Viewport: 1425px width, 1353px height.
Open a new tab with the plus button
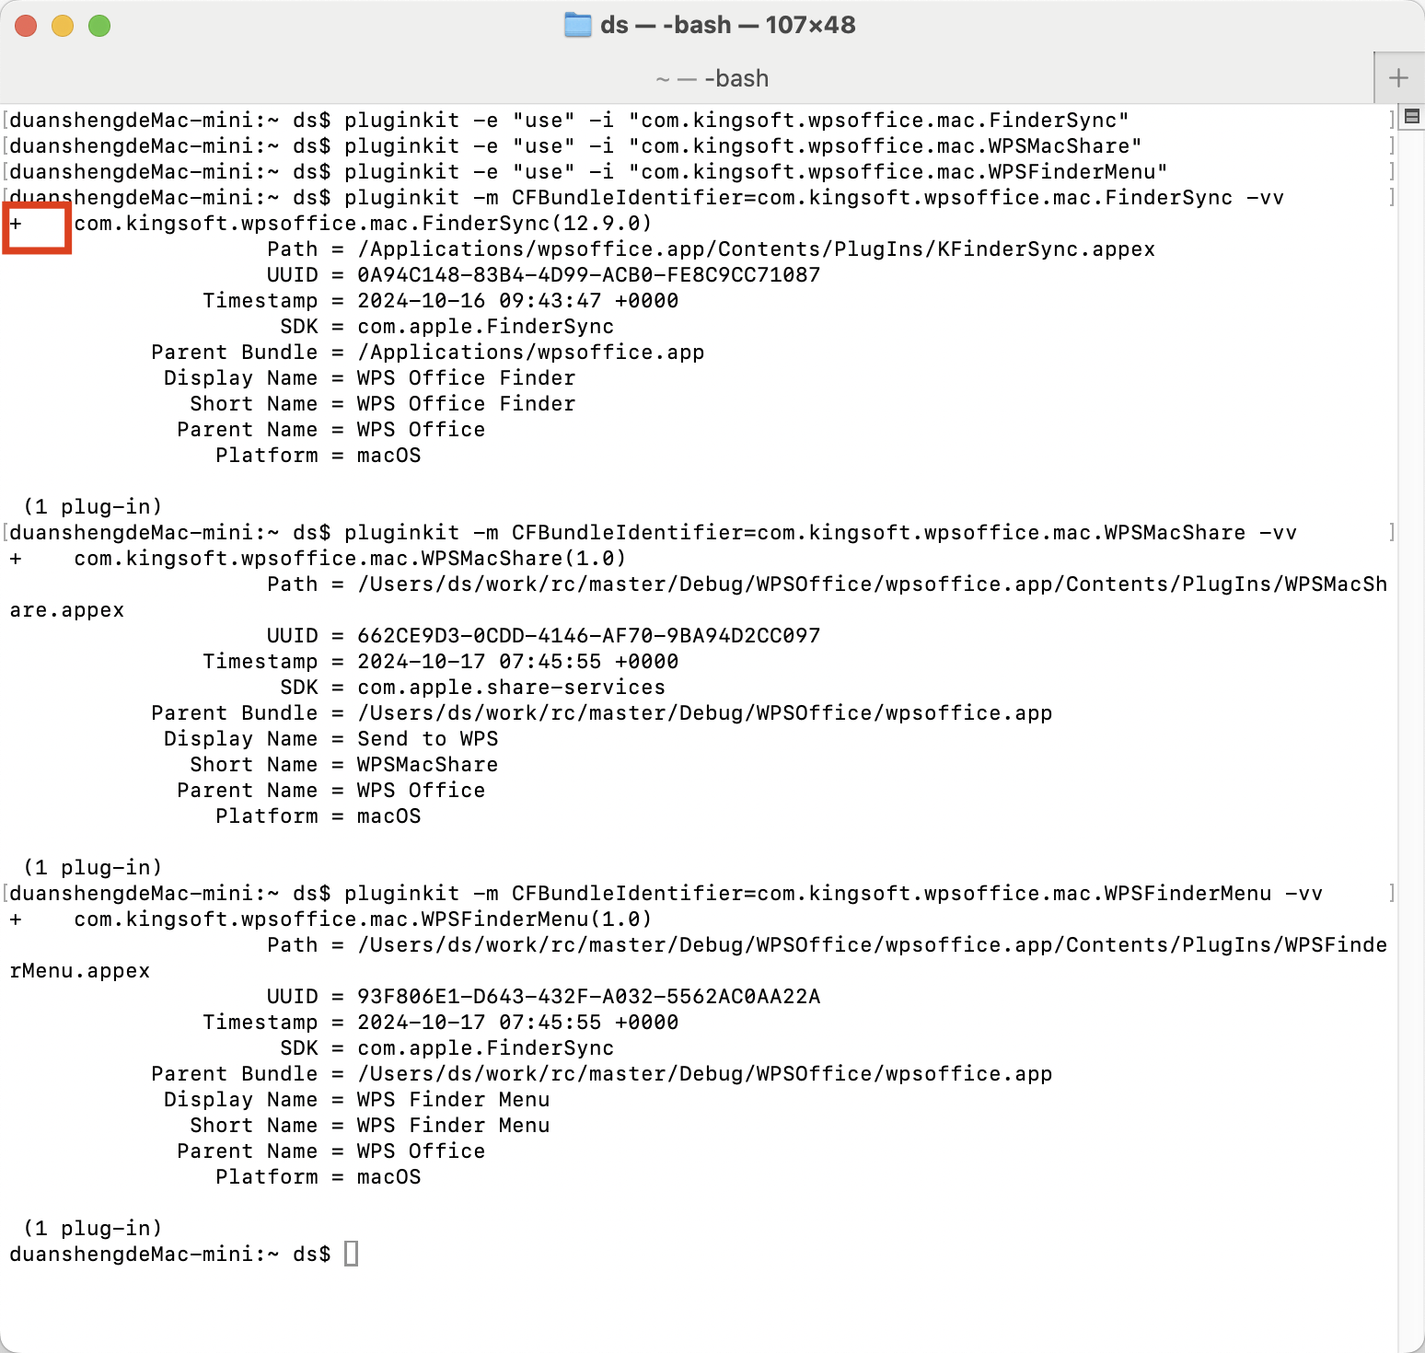[x=1398, y=78]
